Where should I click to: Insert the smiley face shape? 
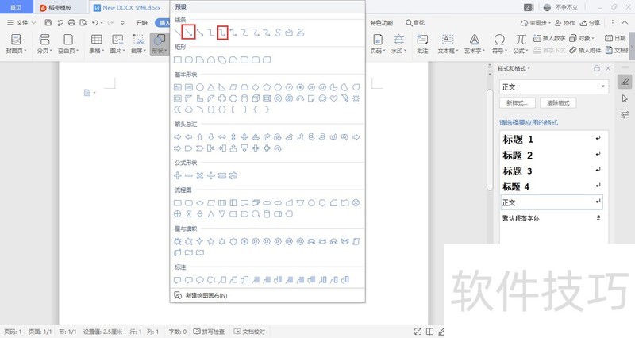pos(322,98)
